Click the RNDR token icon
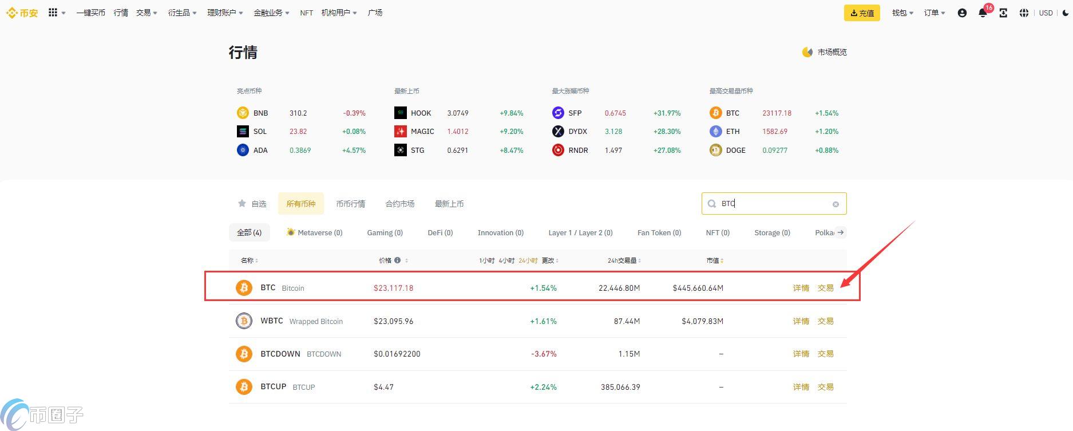This screenshot has width=1073, height=431. [558, 150]
